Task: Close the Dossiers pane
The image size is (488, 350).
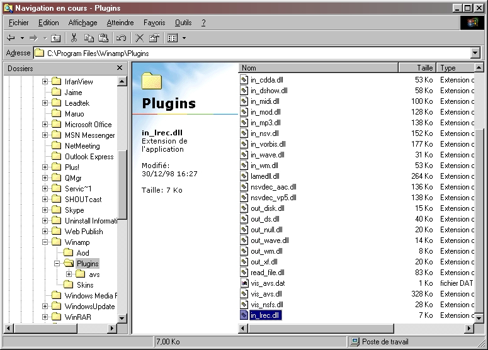Action: point(120,68)
